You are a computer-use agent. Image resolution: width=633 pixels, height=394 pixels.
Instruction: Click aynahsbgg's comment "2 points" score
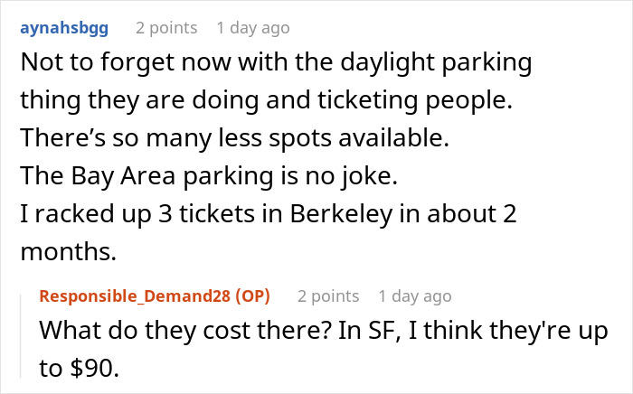[x=166, y=28]
